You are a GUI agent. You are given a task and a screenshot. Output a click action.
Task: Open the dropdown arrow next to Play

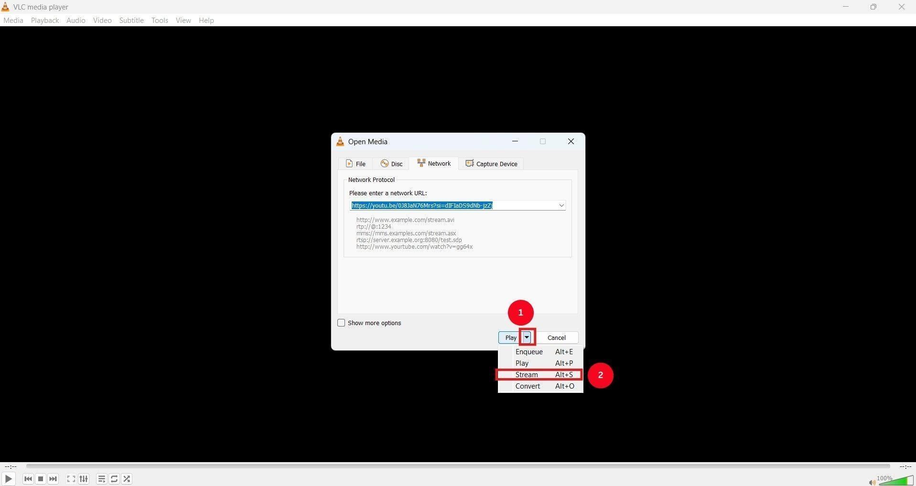point(527,338)
